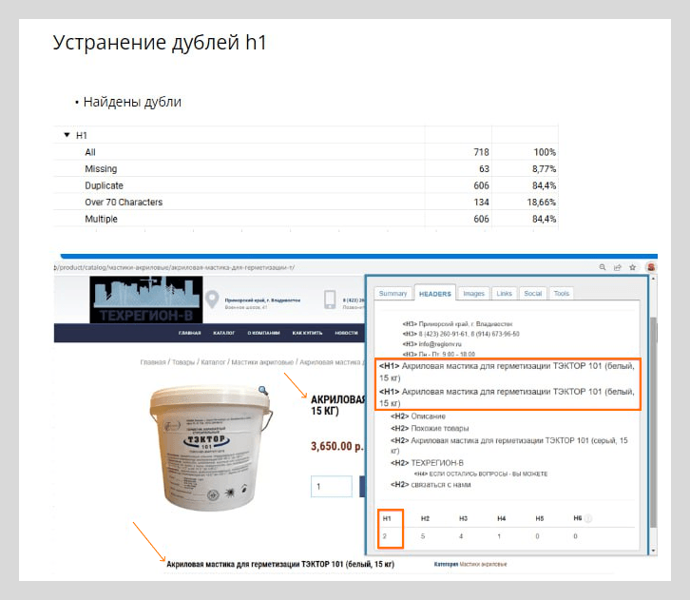Click the Товары breadcrumb link

click(x=183, y=362)
